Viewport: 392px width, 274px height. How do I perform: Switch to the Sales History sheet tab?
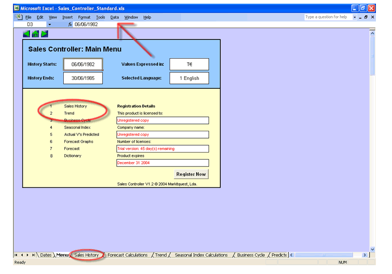point(87,255)
